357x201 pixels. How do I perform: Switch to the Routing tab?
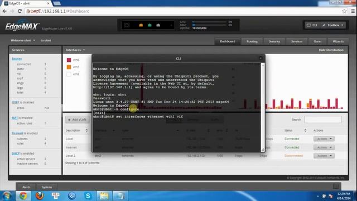[252, 41]
